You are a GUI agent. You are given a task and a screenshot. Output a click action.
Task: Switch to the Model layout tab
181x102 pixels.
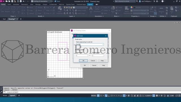click(5, 95)
